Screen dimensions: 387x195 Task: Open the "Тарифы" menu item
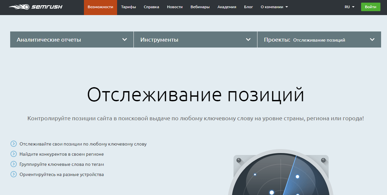(x=128, y=7)
